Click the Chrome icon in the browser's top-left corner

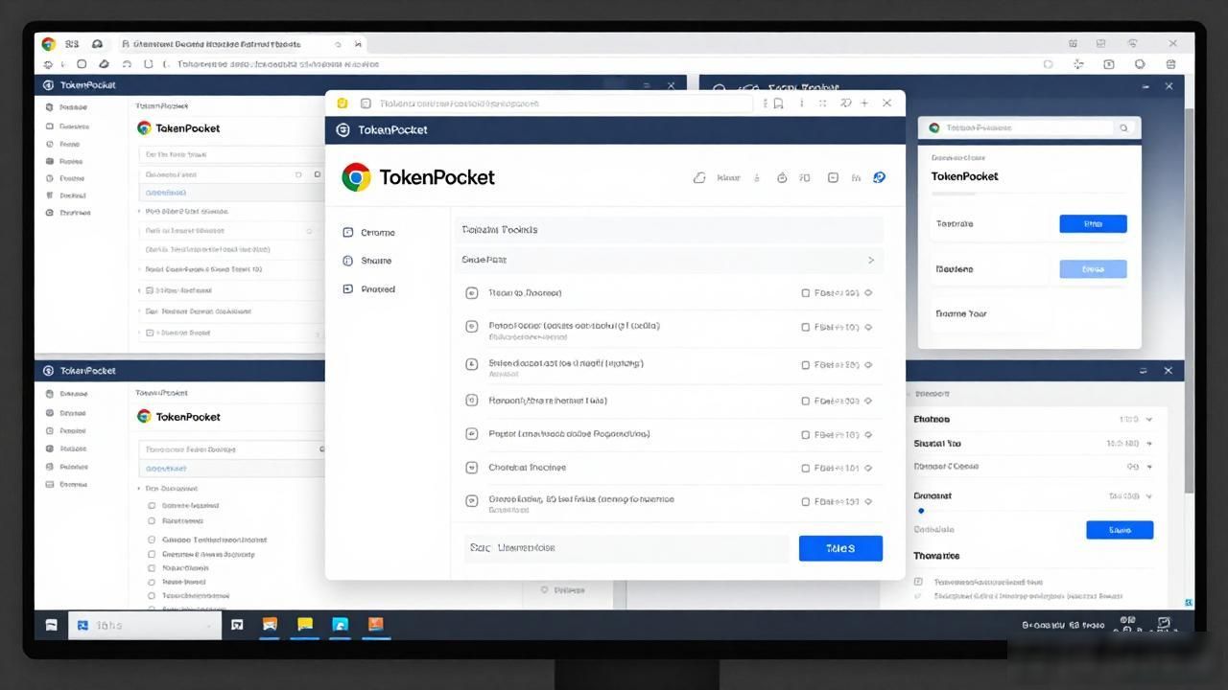[48, 44]
